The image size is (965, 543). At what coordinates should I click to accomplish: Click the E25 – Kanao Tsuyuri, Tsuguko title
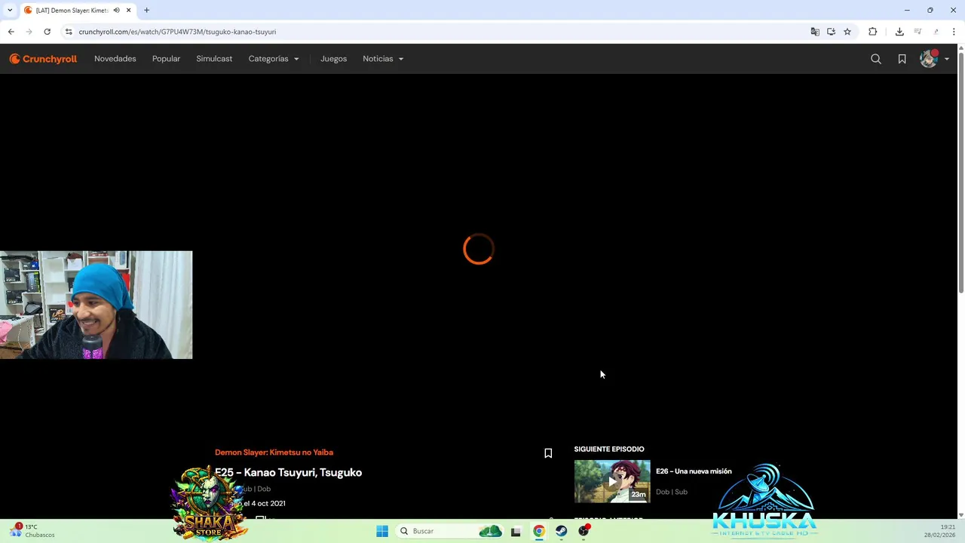click(x=288, y=472)
